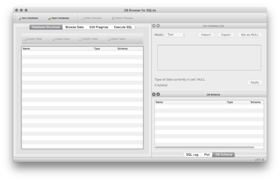Open the Browse Data tab
The width and height of the screenshot is (280, 181).
coord(74,27)
